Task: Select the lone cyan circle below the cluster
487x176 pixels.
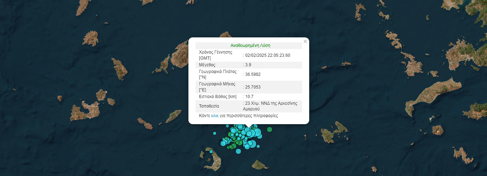Action: 238,151
